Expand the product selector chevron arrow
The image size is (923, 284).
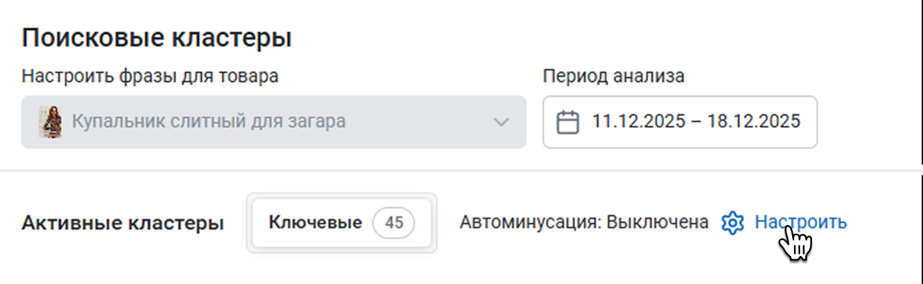[x=501, y=123]
